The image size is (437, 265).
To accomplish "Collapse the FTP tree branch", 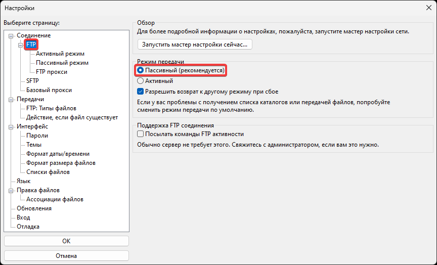I will (x=21, y=45).
